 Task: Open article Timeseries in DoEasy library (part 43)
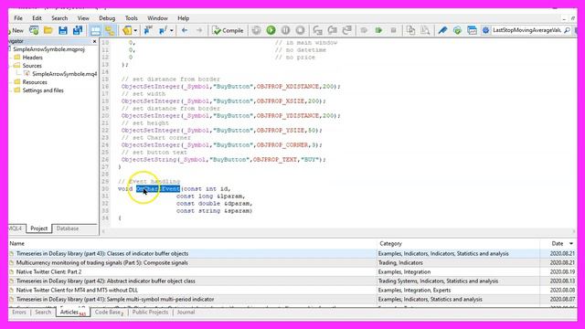pyautogui.click(x=102, y=254)
